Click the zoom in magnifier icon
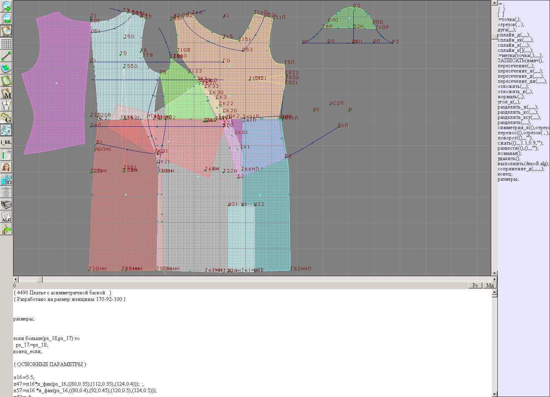Screen dimensions: 550x397 pos(6,6)
